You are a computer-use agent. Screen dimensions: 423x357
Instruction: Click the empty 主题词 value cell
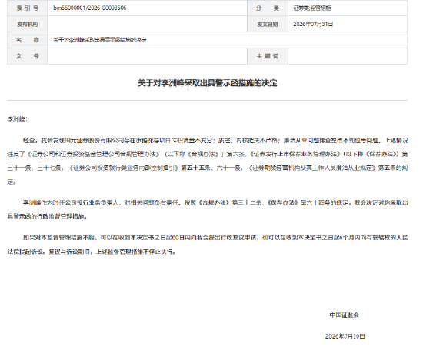(348, 56)
